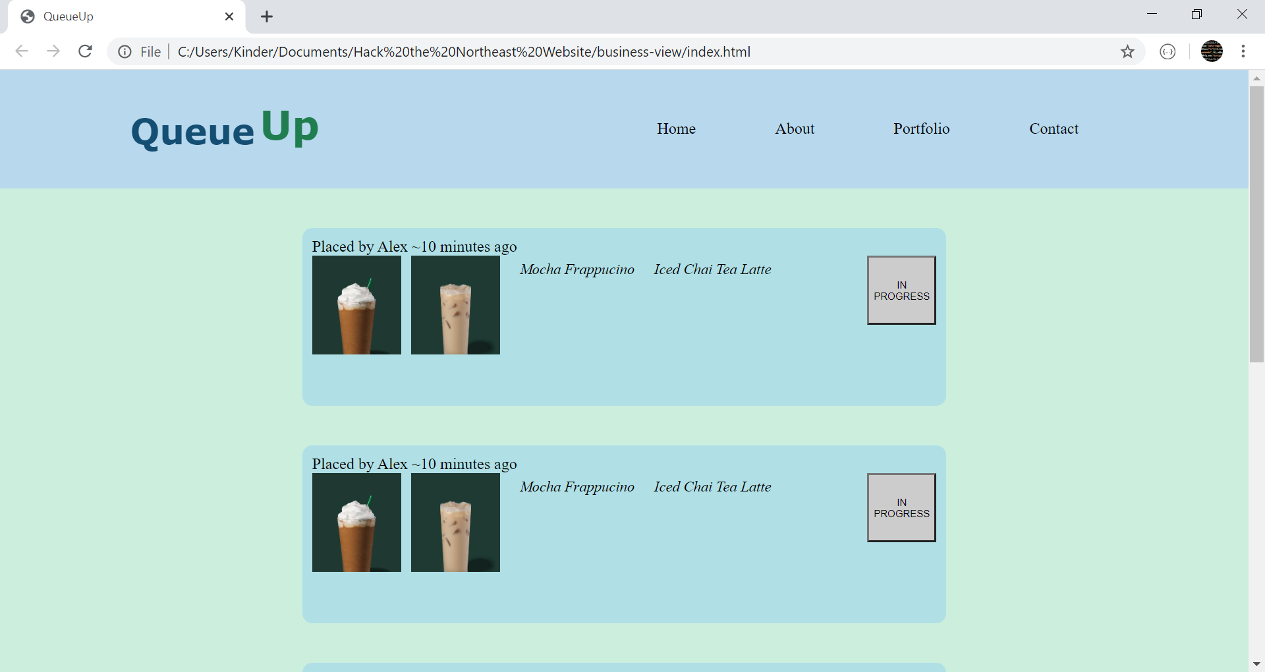
Task: Click 'Placed by Alex ~10 minutes ago' in the first order
Action: (414, 246)
